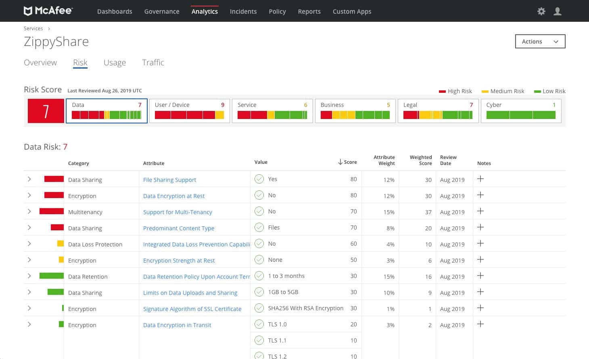This screenshot has height=359, width=589.
Task: Sort by the Attribute Weight column header
Action: pyautogui.click(x=384, y=160)
